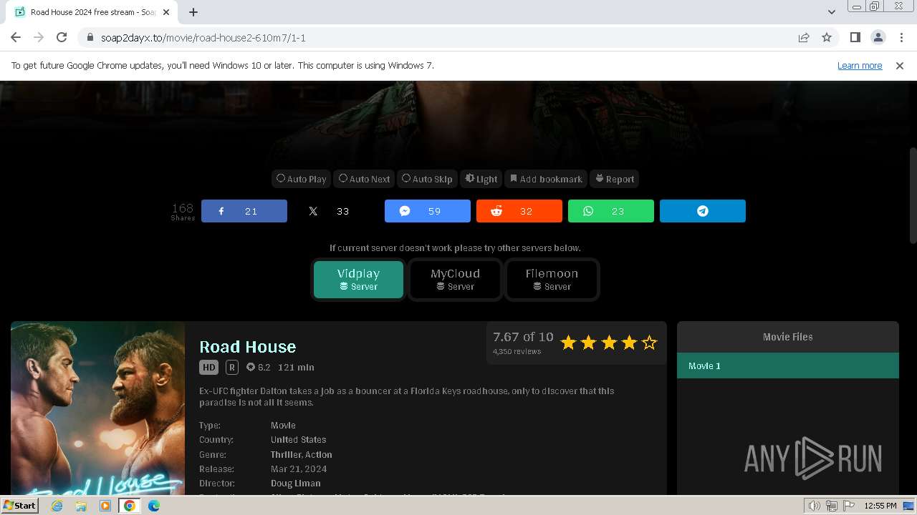This screenshot has width=917, height=515.
Task: Open File Explorer folder in taskbar
Action: (81, 506)
